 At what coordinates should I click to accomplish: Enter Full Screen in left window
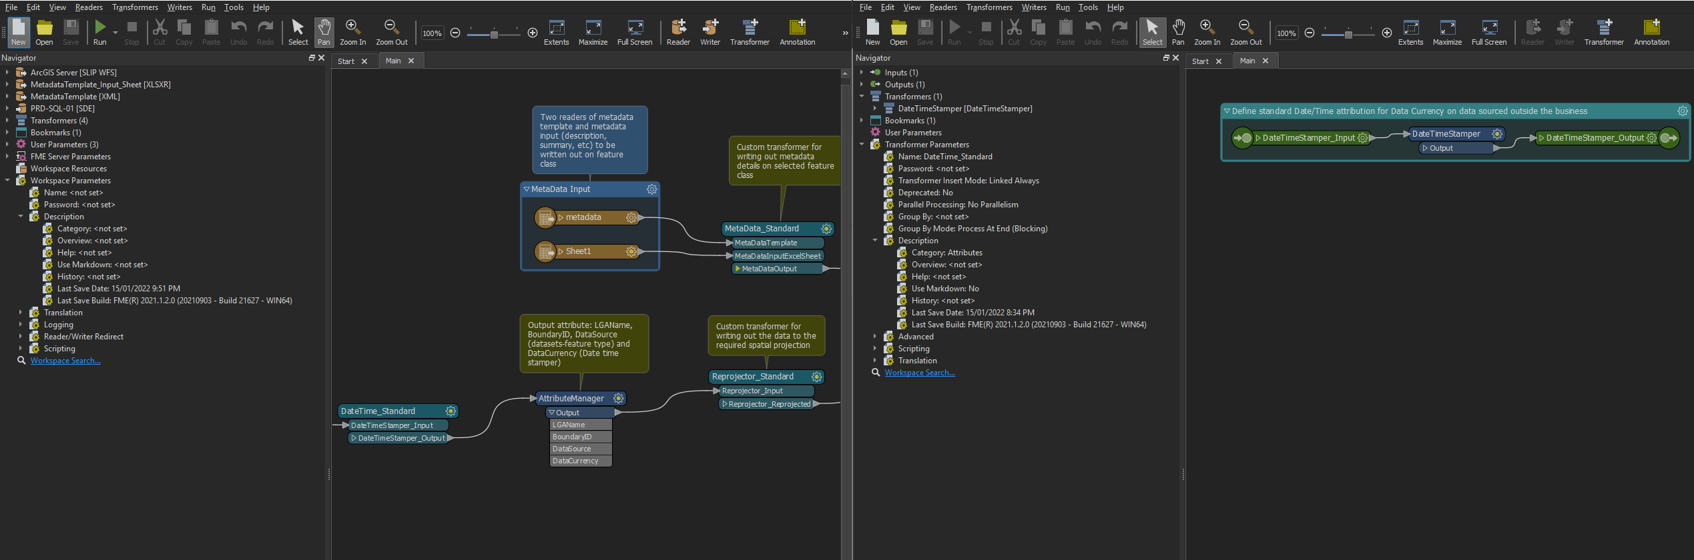point(635,32)
